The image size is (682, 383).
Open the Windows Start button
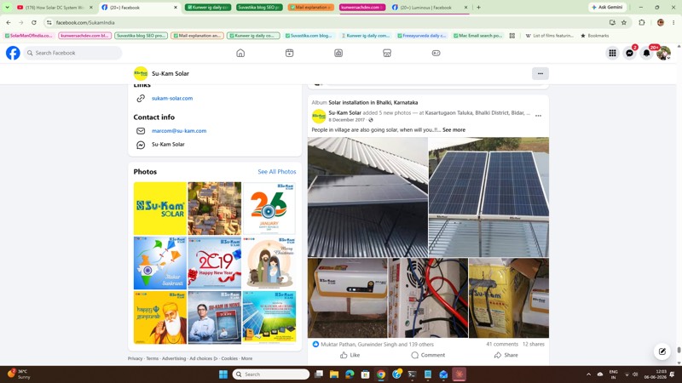tap(223, 374)
